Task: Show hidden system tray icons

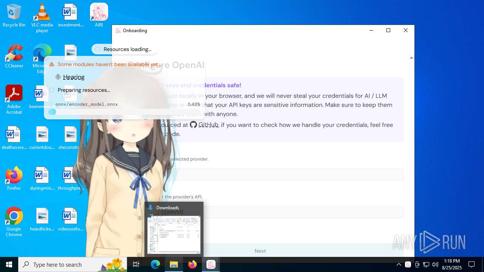Action: (399, 264)
